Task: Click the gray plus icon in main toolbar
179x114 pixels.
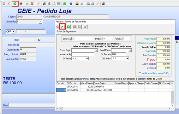Action: [4, 4]
